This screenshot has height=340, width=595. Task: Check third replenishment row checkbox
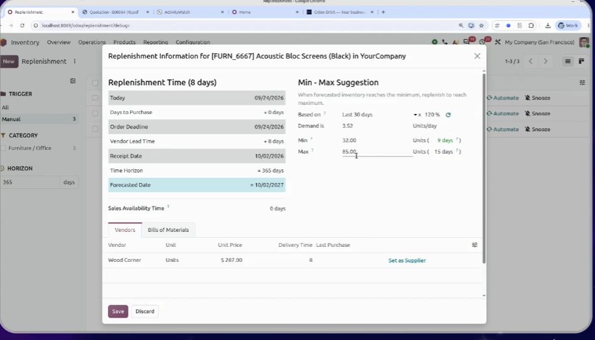[95, 129]
